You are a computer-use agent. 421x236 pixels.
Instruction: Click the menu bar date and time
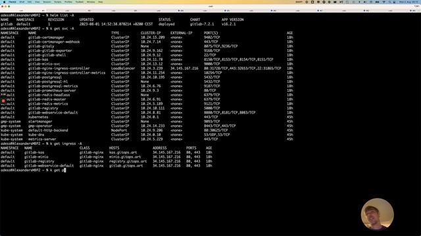click(409, 2)
